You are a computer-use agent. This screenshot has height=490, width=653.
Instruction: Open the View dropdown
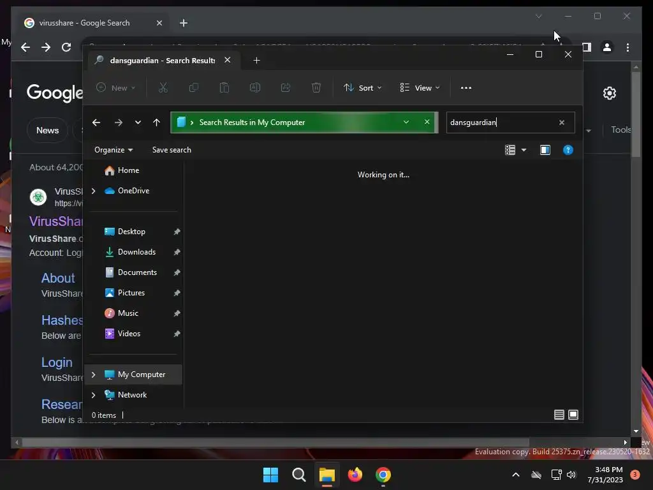click(x=420, y=88)
